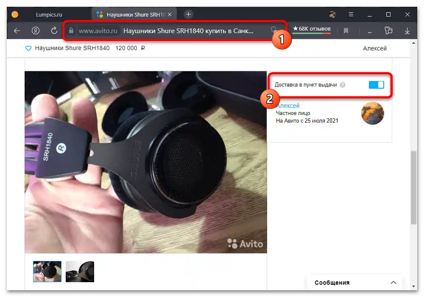Screen dimensions: 424x297
Task: Click the На Авито с 25 июля 2021 text
Action: click(307, 120)
